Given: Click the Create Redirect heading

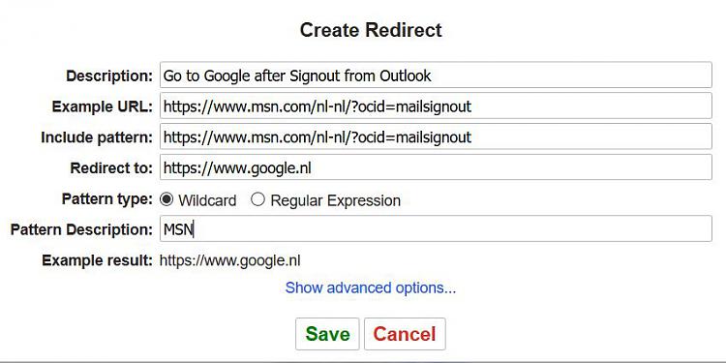Looking at the screenshot, I should click(x=371, y=30).
